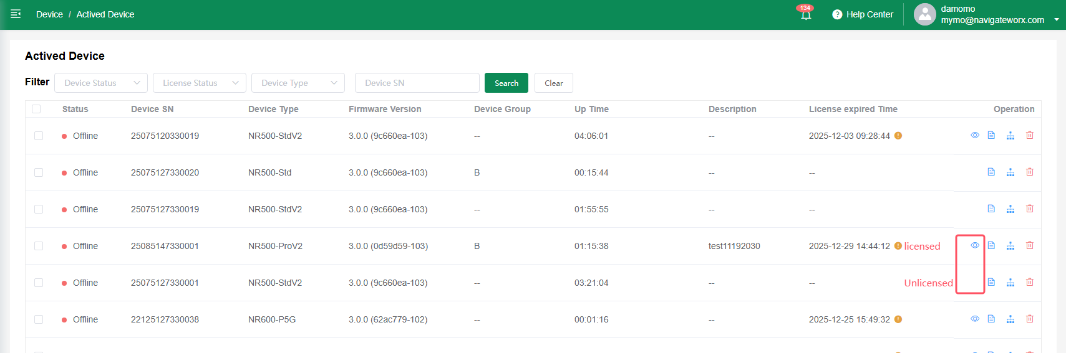Open the License Status filter dropdown

(x=200, y=83)
